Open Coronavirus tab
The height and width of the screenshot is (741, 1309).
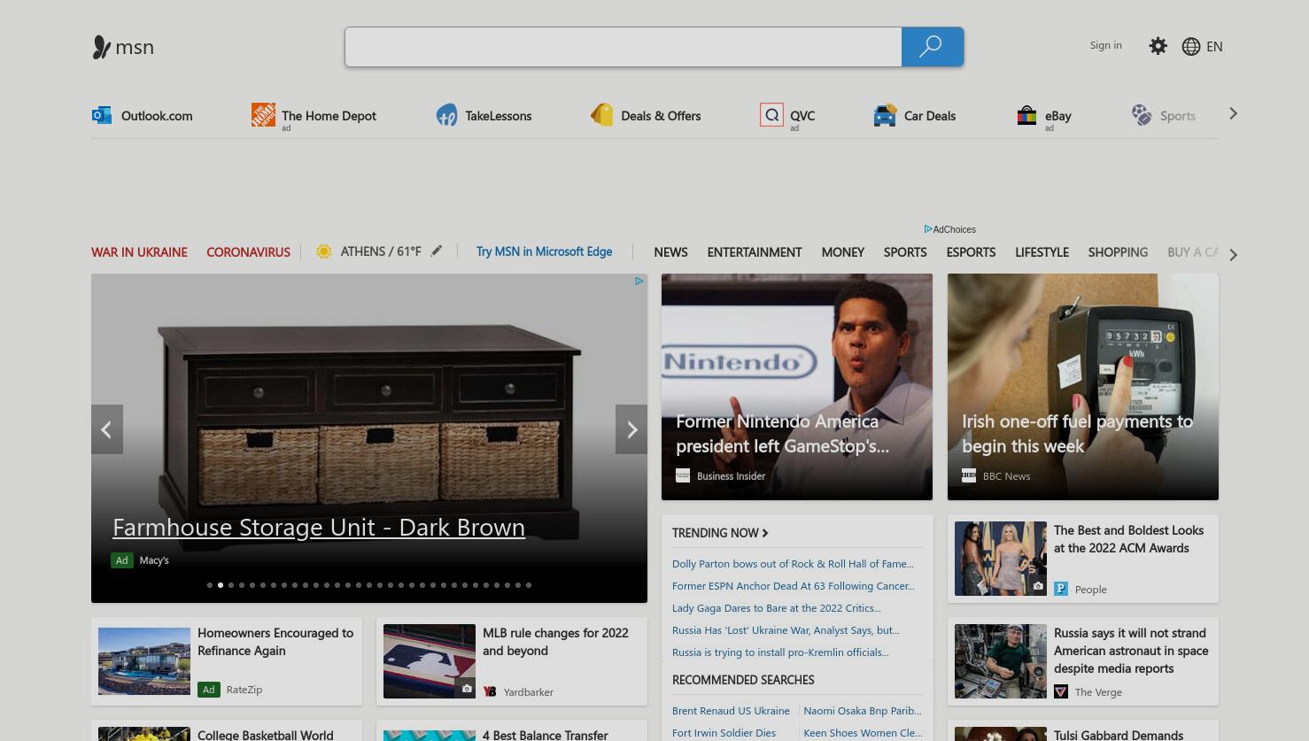(248, 252)
